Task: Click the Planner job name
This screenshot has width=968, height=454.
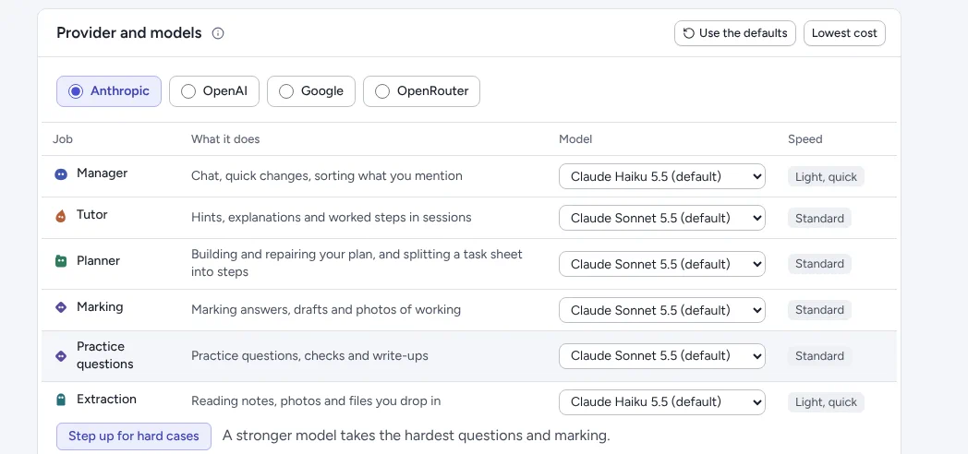Action: 98,261
